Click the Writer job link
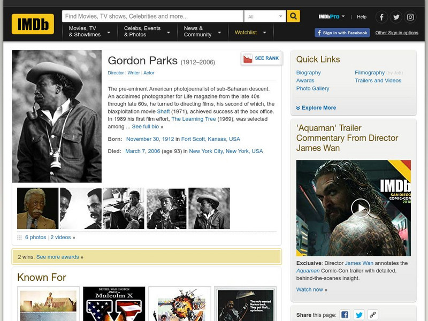The width and height of the screenshot is (428, 321). click(134, 73)
